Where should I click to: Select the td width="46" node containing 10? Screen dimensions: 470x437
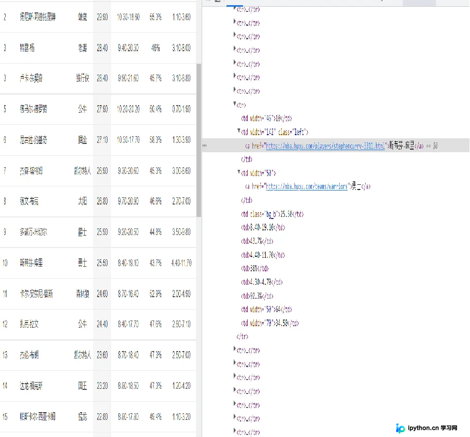[266, 118]
